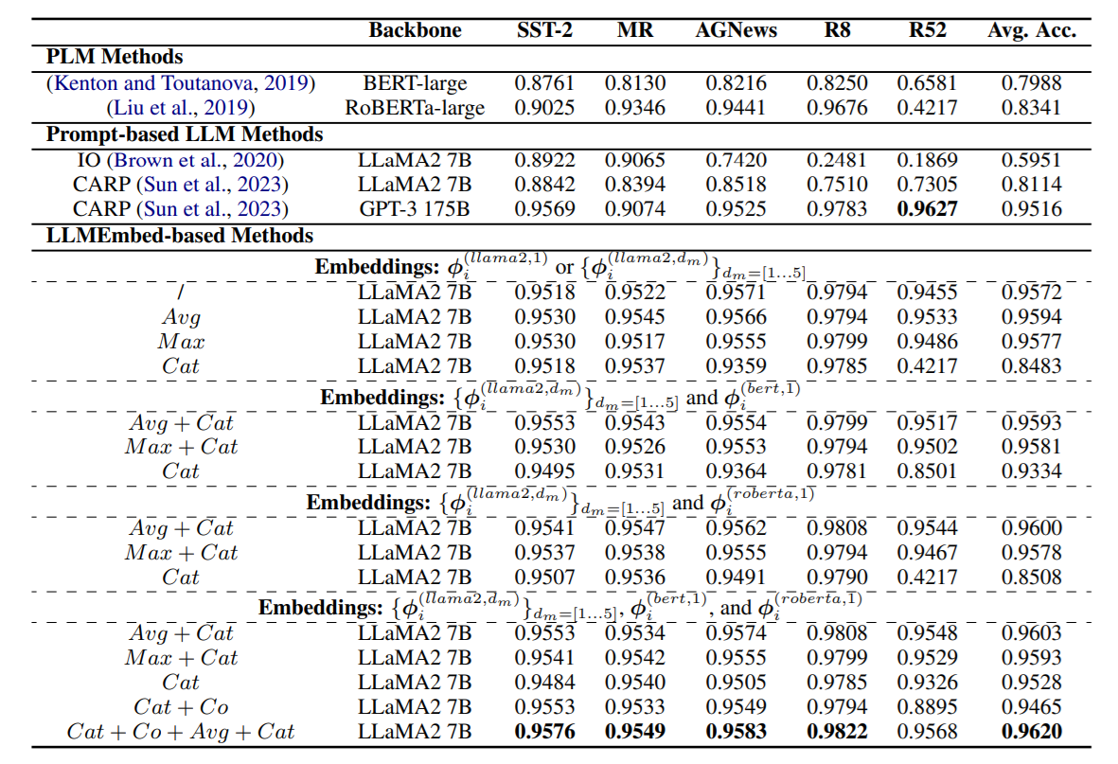
Task: Select the 0.8341 average accuracy value
Action: (1032, 108)
